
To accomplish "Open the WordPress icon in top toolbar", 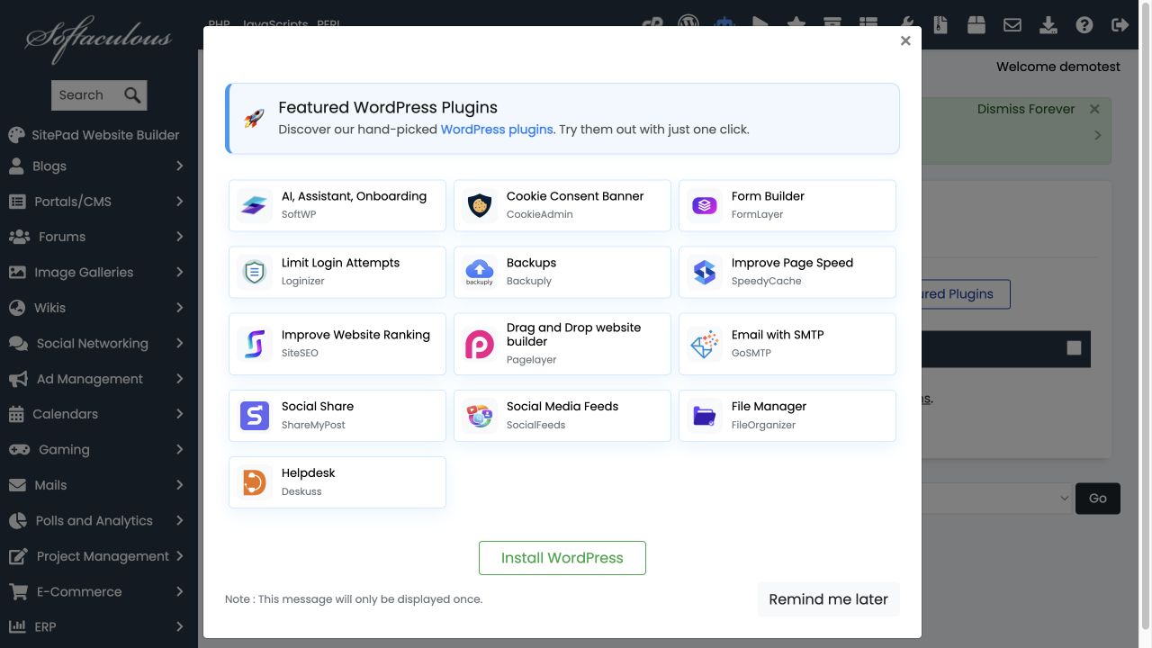I will click(x=688, y=24).
